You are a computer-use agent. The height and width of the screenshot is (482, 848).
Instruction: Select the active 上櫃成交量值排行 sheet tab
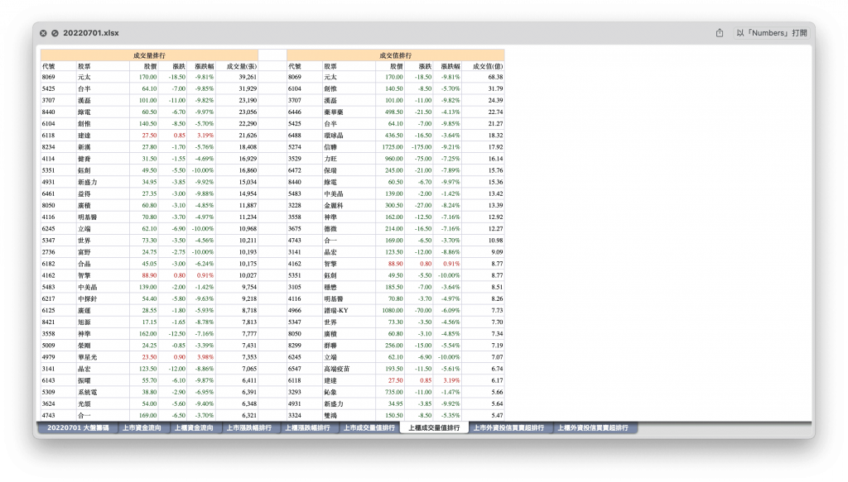coord(434,428)
